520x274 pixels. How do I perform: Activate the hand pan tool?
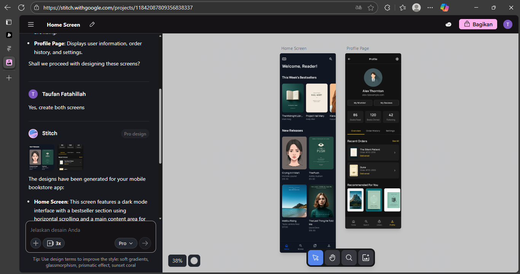pos(332,258)
